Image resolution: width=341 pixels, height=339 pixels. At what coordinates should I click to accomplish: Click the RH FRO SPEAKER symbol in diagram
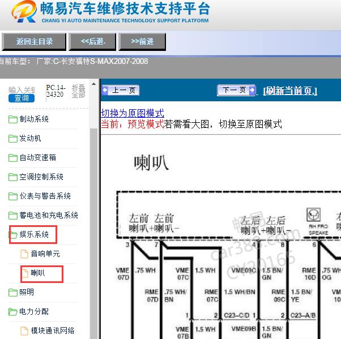314,215
